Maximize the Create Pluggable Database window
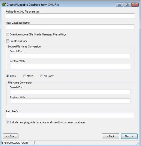 [x=127, y=5]
